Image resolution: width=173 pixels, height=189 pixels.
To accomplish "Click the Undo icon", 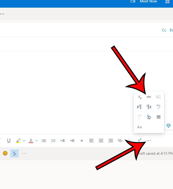I will pyautogui.click(x=158, y=107).
